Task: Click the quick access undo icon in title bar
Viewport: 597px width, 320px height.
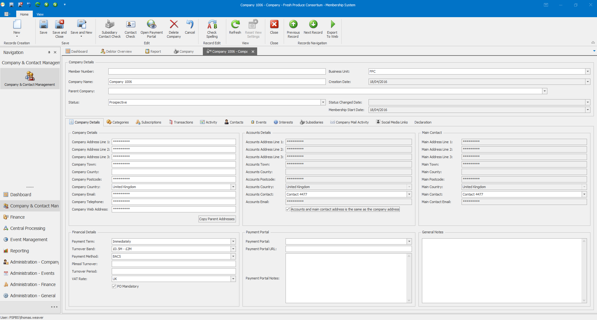Action: point(29,5)
